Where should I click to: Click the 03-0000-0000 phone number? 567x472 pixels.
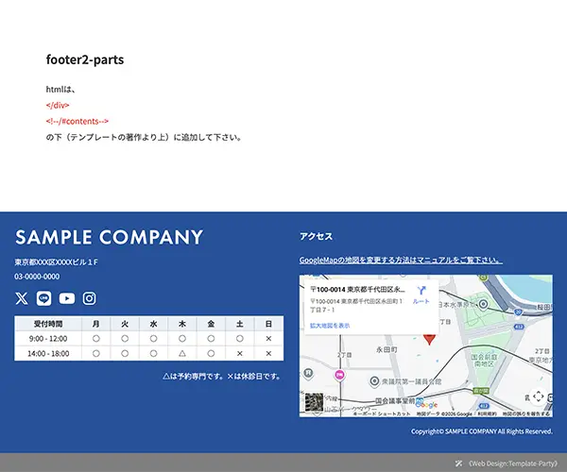37,277
